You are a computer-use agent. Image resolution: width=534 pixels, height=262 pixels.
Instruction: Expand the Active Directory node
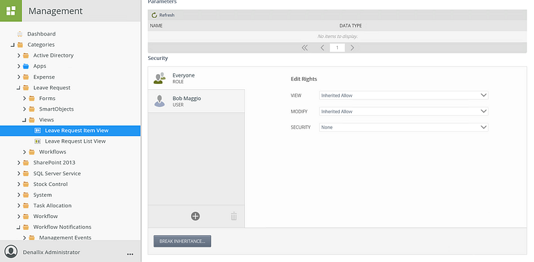[x=19, y=55]
